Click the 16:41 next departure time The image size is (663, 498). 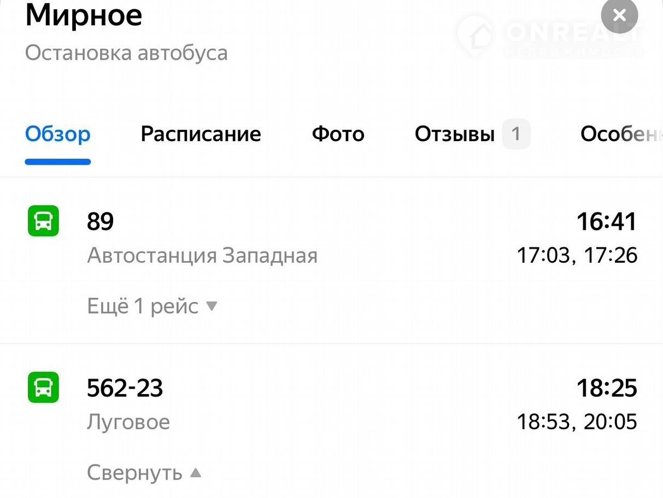click(607, 222)
